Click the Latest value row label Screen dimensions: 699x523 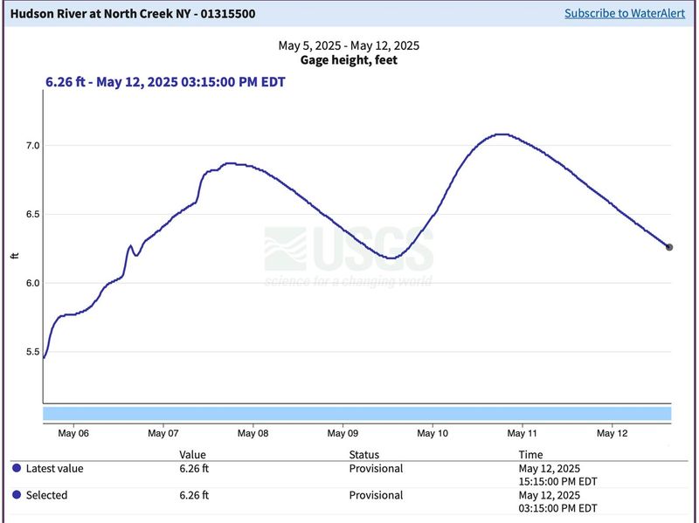[55, 468]
